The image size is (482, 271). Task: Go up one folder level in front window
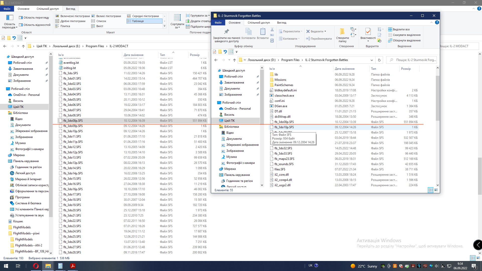(234, 60)
